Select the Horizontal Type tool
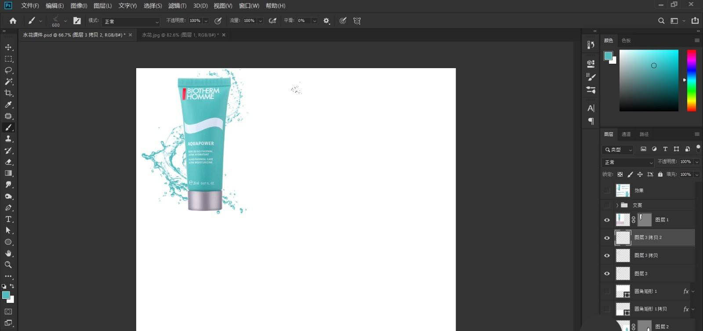 [x=8, y=219]
